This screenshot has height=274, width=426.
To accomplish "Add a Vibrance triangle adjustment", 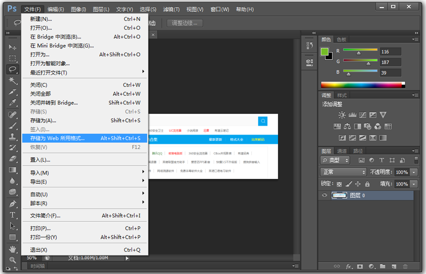I will click(x=383, y=115).
